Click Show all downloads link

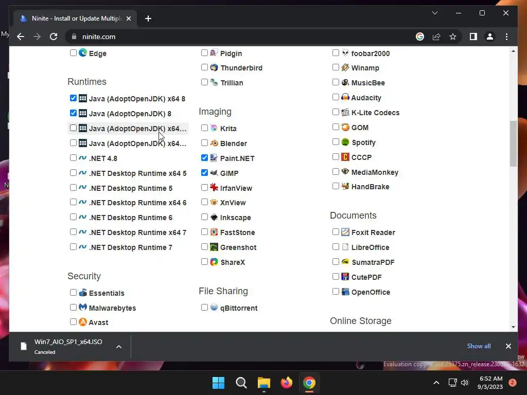click(479, 346)
